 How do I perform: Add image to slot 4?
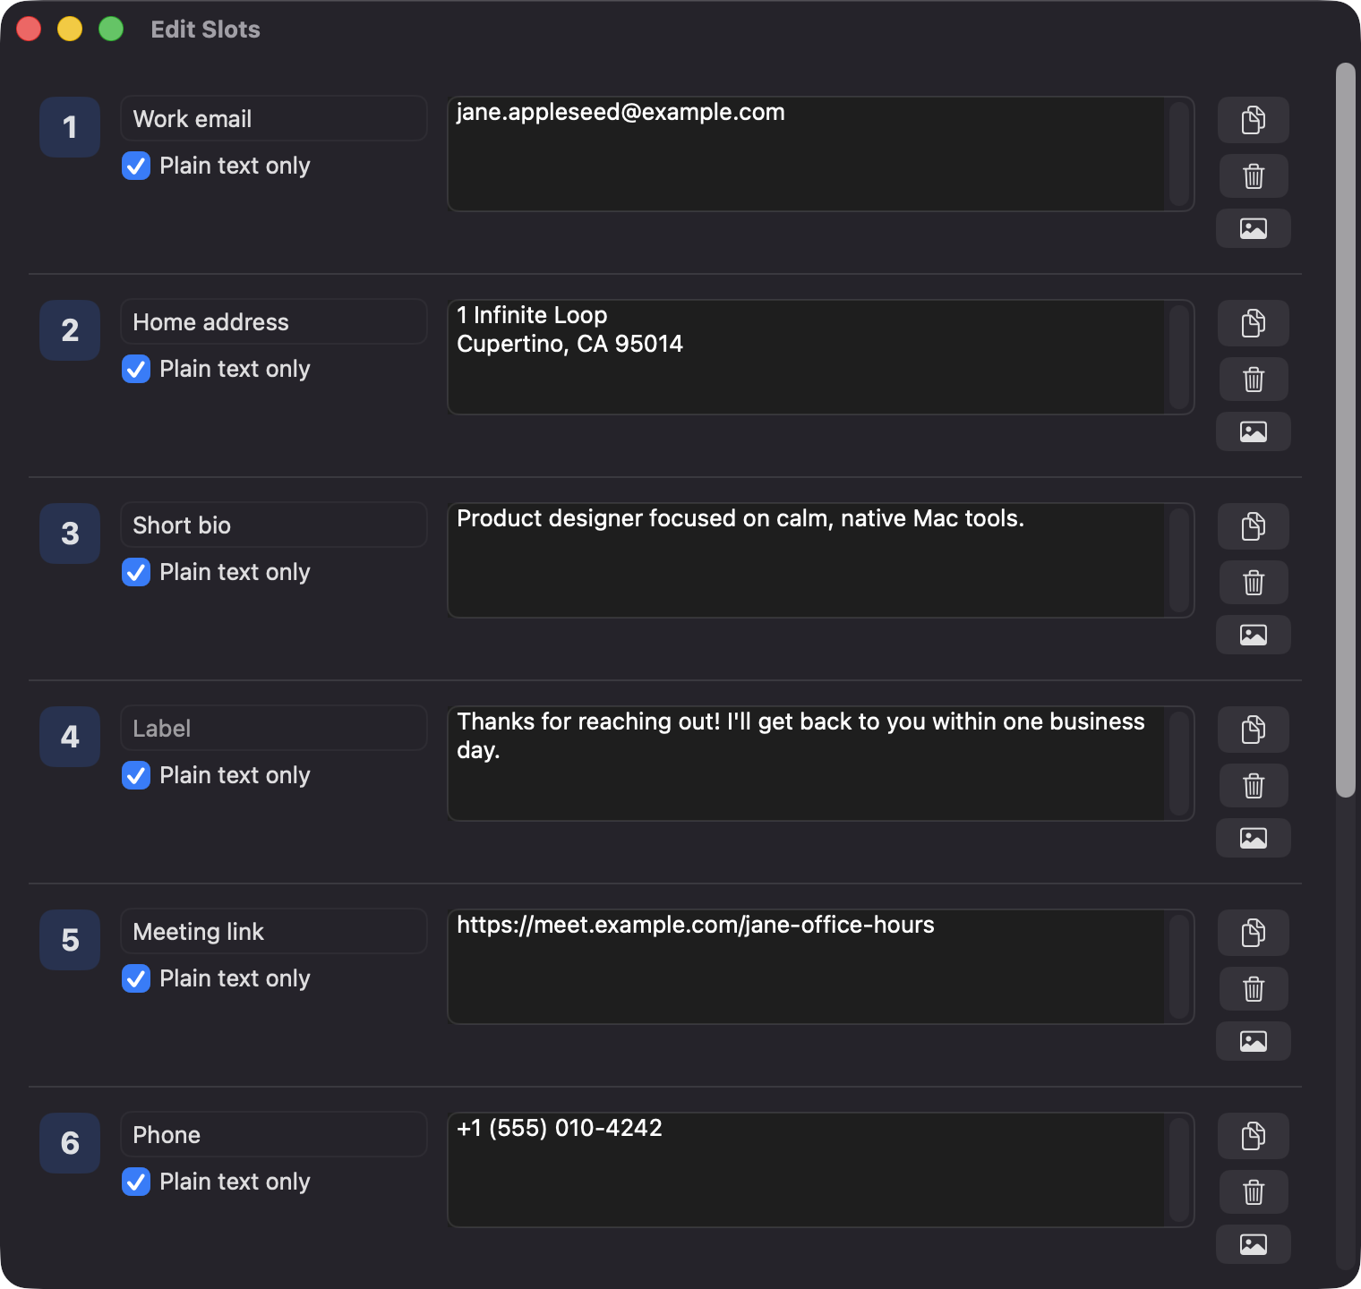(1254, 838)
